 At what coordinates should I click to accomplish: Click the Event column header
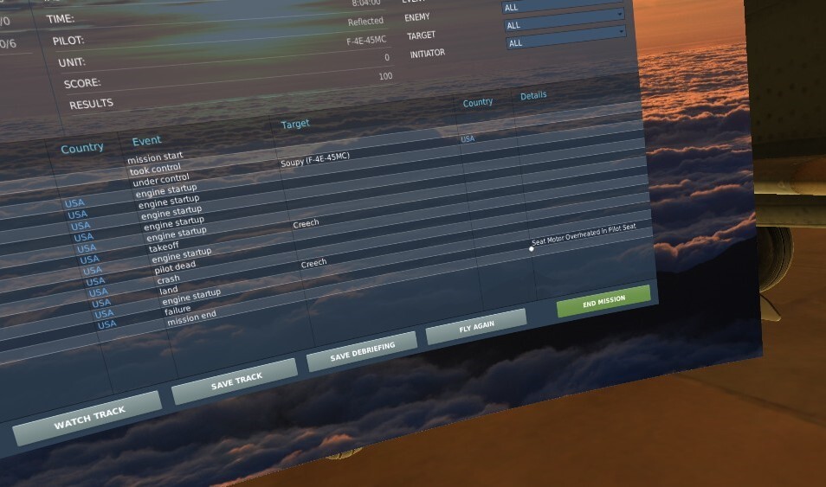(146, 141)
